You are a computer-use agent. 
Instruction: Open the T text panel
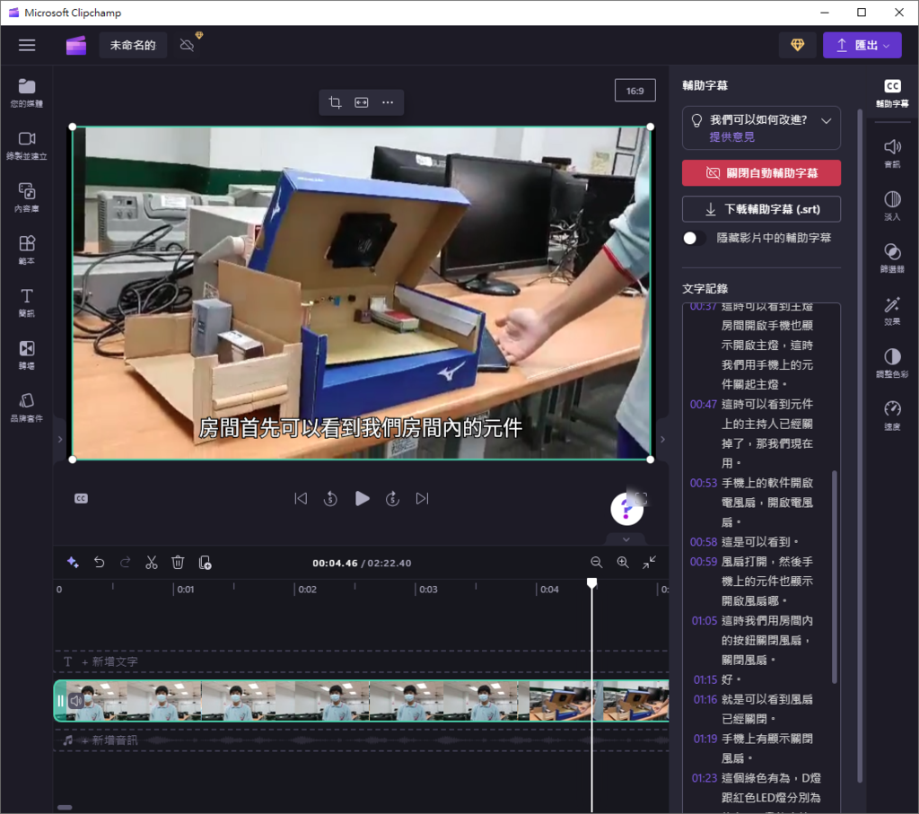pyautogui.click(x=27, y=302)
